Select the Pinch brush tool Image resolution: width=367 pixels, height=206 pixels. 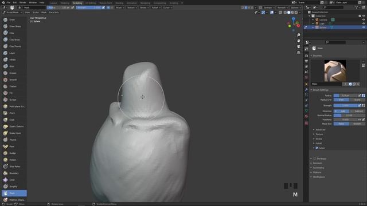pos(14,113)
